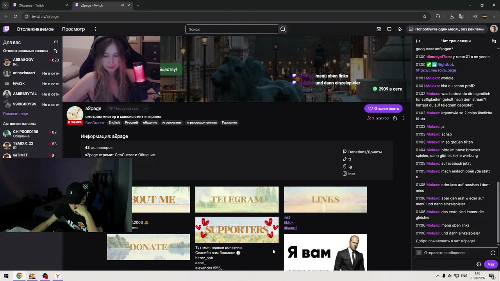This screenshot has width=500, height=281.
Task: Open the media controls toolbar icon
Action: point(475,16)
